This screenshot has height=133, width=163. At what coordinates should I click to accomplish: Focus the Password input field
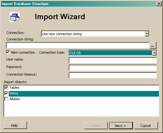(113, 68)
